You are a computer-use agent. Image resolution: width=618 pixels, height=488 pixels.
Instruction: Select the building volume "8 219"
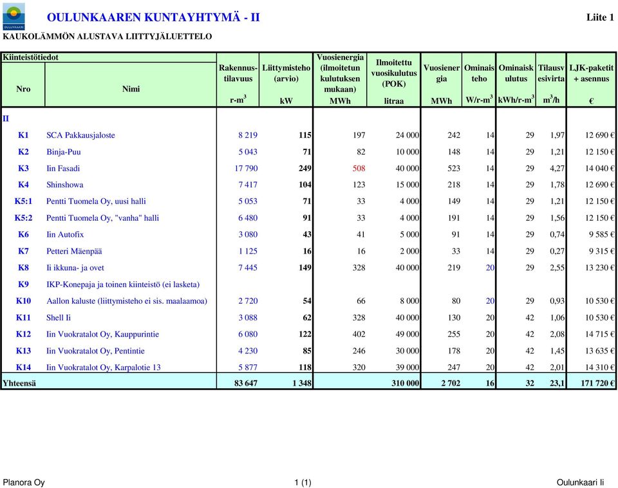point(248,135)
